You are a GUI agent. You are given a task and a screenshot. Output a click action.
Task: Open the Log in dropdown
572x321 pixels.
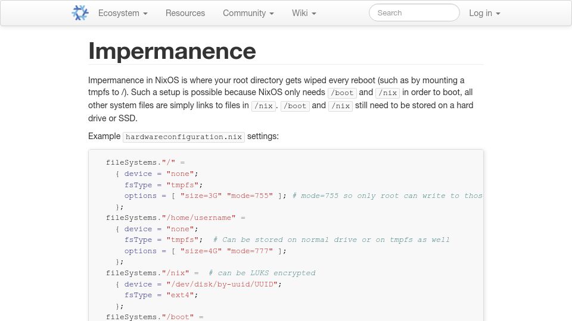tap(484, 13)
